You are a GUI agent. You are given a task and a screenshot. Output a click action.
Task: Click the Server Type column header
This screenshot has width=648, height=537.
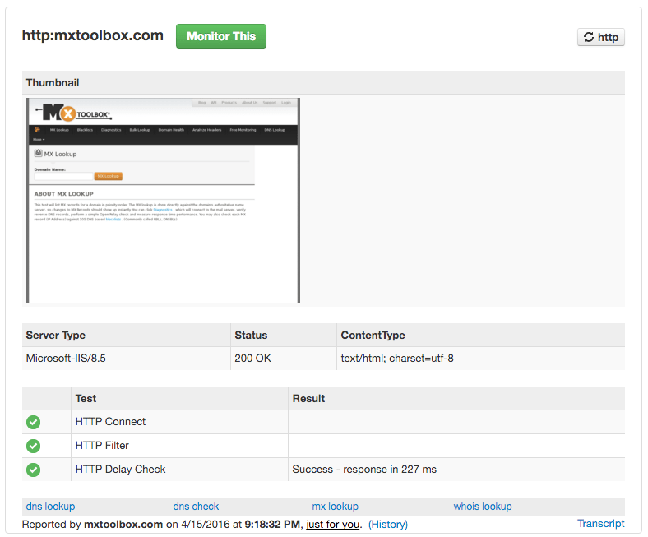tap(126, 336)
